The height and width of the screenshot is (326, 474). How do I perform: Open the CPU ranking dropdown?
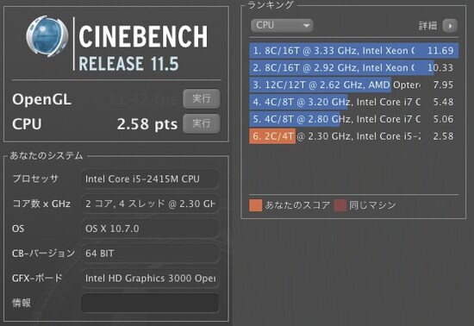[282, 25]
